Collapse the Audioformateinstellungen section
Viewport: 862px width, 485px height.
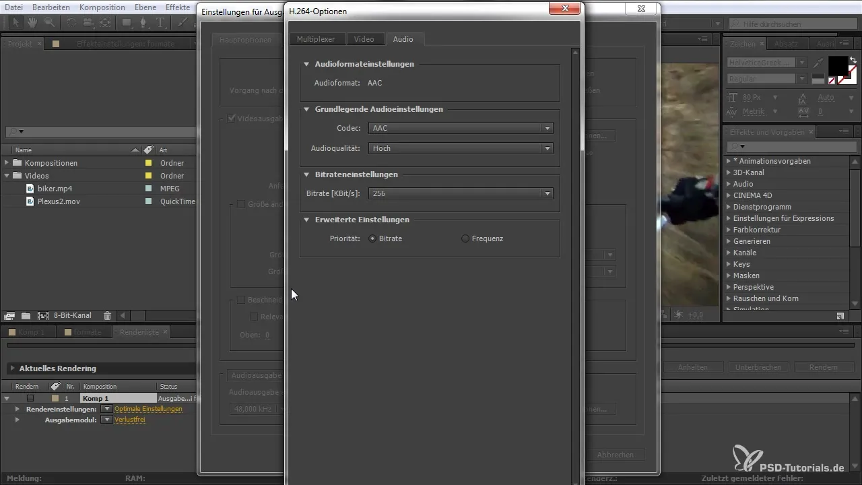(306, 64)
